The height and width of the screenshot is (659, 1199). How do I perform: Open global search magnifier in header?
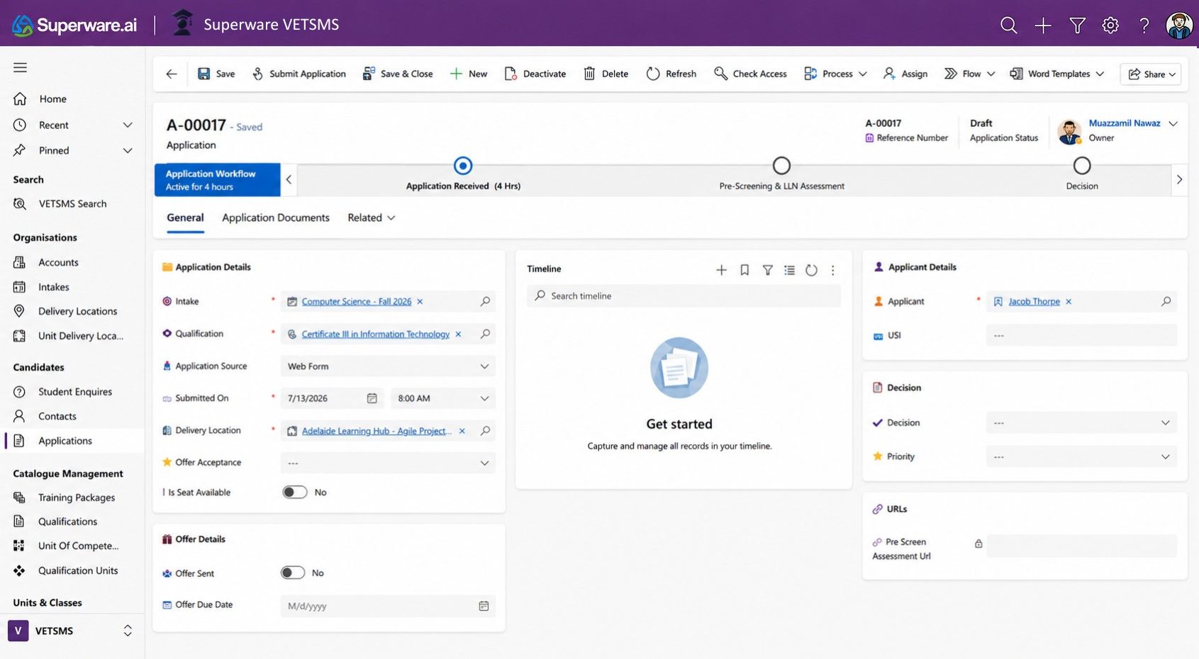coord(1008,26)
